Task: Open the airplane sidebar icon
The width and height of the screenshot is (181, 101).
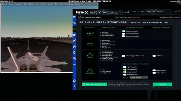Action: (x=74, y=41)
